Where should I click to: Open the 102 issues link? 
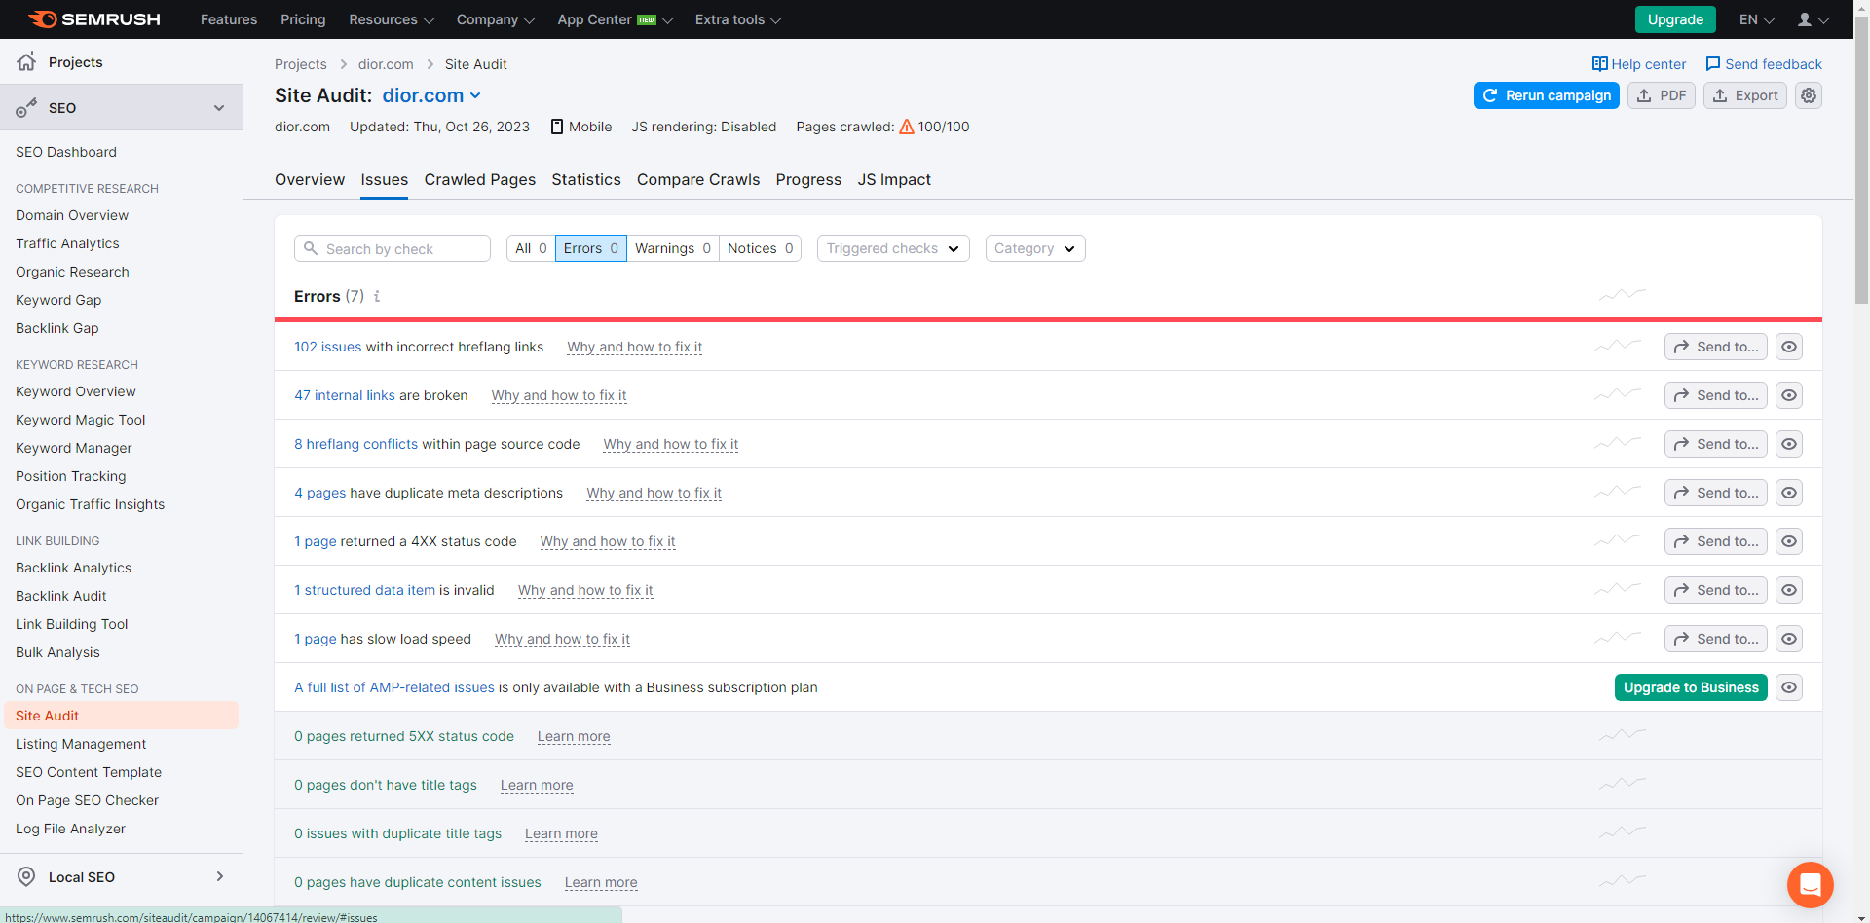328,347
